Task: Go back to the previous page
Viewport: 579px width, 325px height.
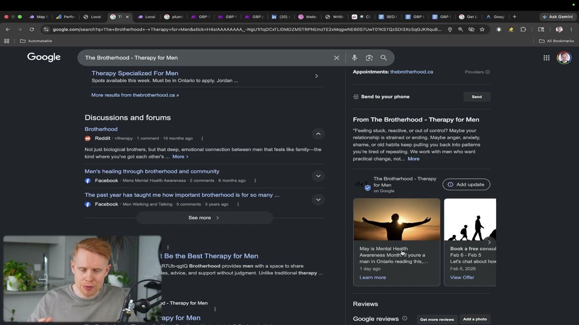Action: [8, 29]
